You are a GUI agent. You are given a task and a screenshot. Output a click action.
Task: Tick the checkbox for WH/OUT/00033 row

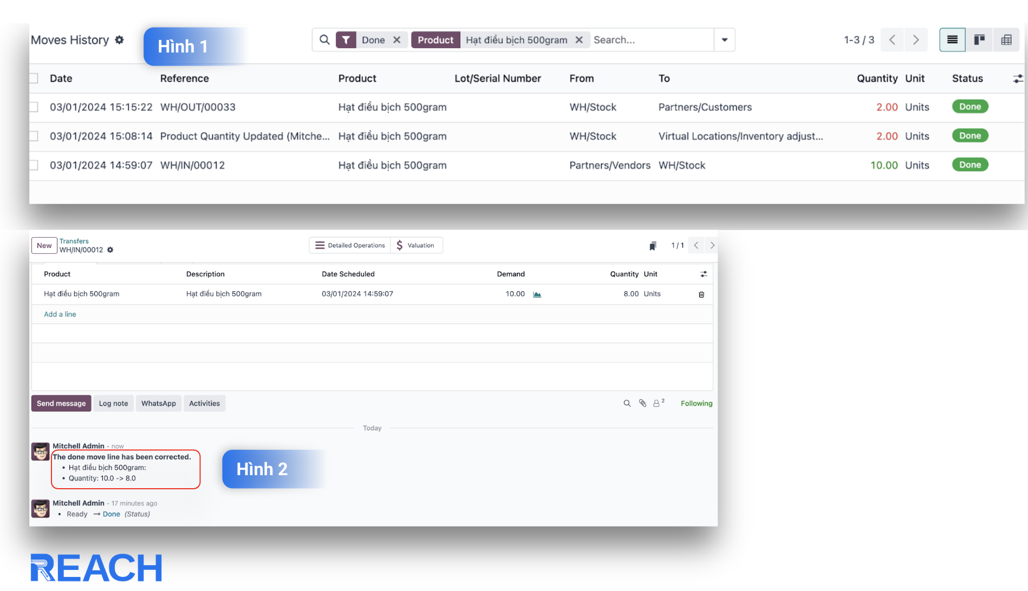[x=34, y=107]
